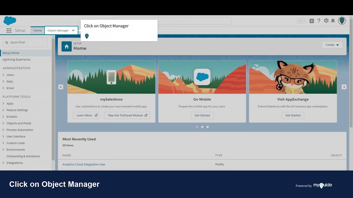This screenshot has width=353, height=198.
Task: Open Onboarding & Assistance item
Action: pyautogui.click(x=23, y=156)
